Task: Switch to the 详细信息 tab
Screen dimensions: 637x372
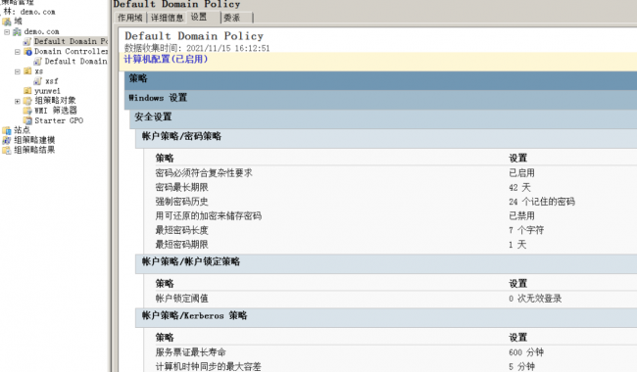Action: click(167, 18)
